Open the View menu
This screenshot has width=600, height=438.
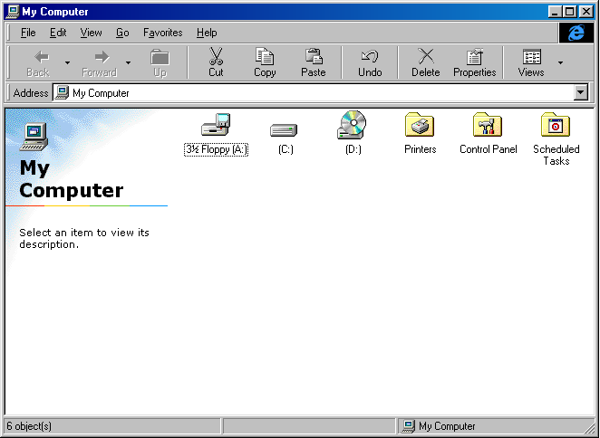91,33
